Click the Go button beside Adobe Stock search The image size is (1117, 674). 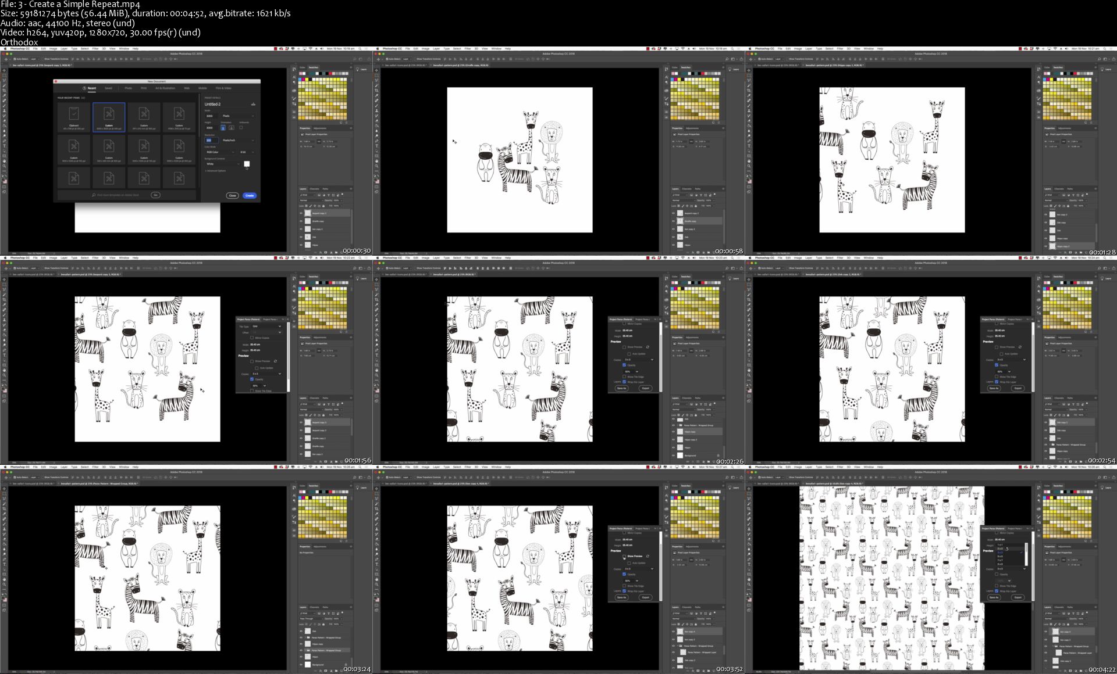tap(155, 195)
